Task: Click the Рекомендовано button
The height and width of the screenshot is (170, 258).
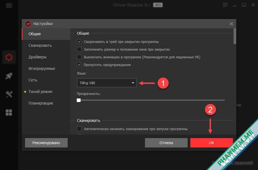Action: tap(46, 143)
